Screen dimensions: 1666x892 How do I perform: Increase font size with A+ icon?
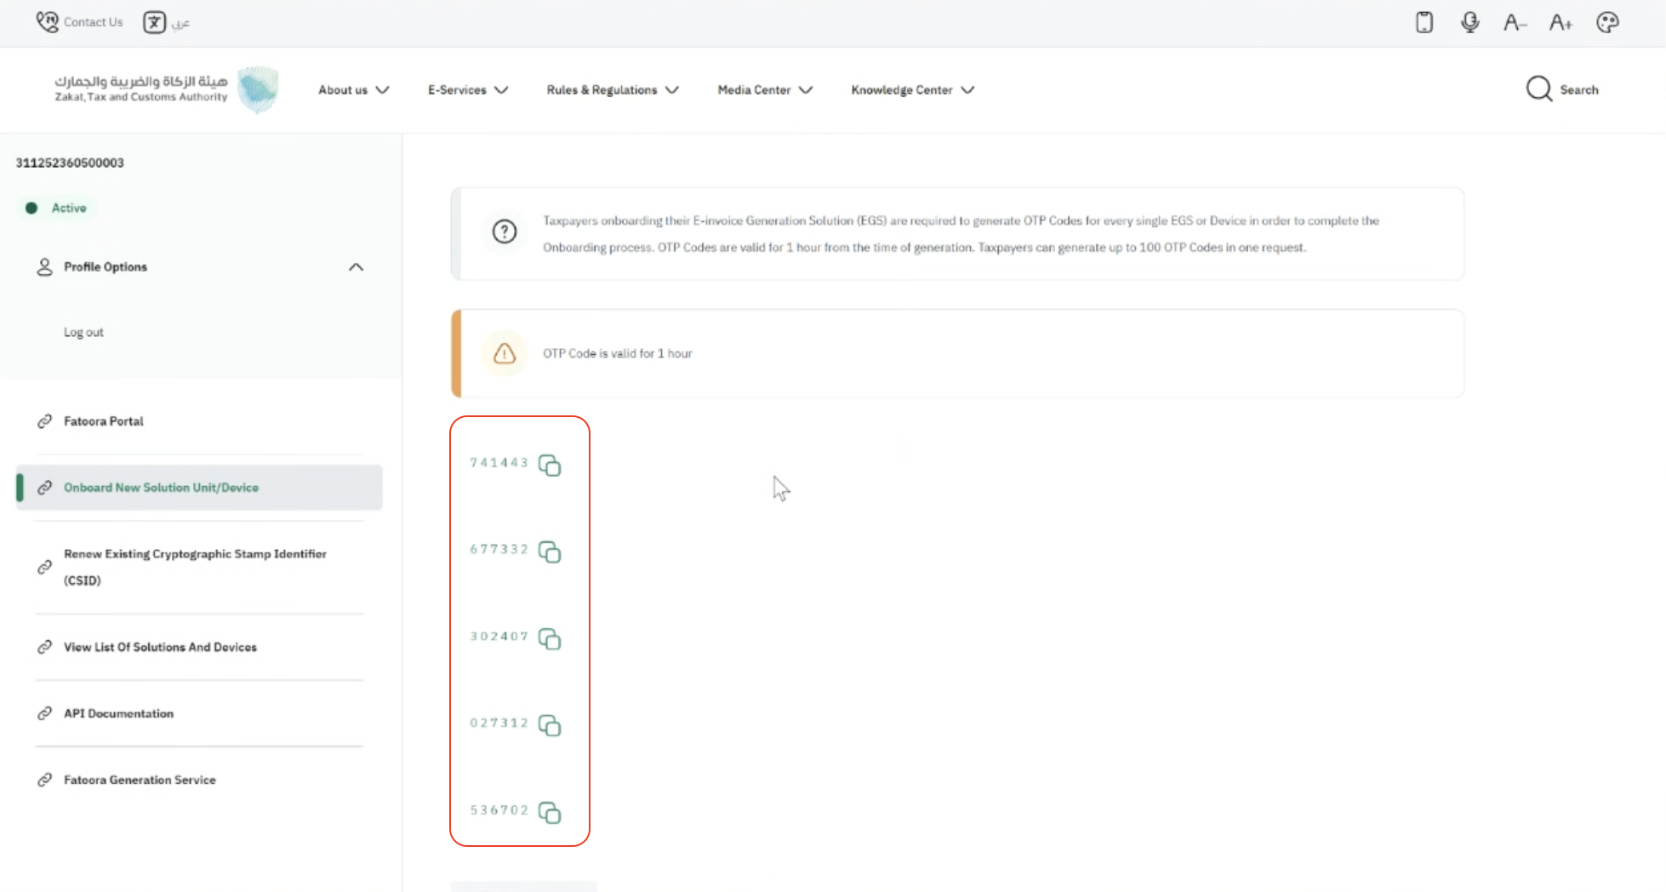coord(1560,22)
